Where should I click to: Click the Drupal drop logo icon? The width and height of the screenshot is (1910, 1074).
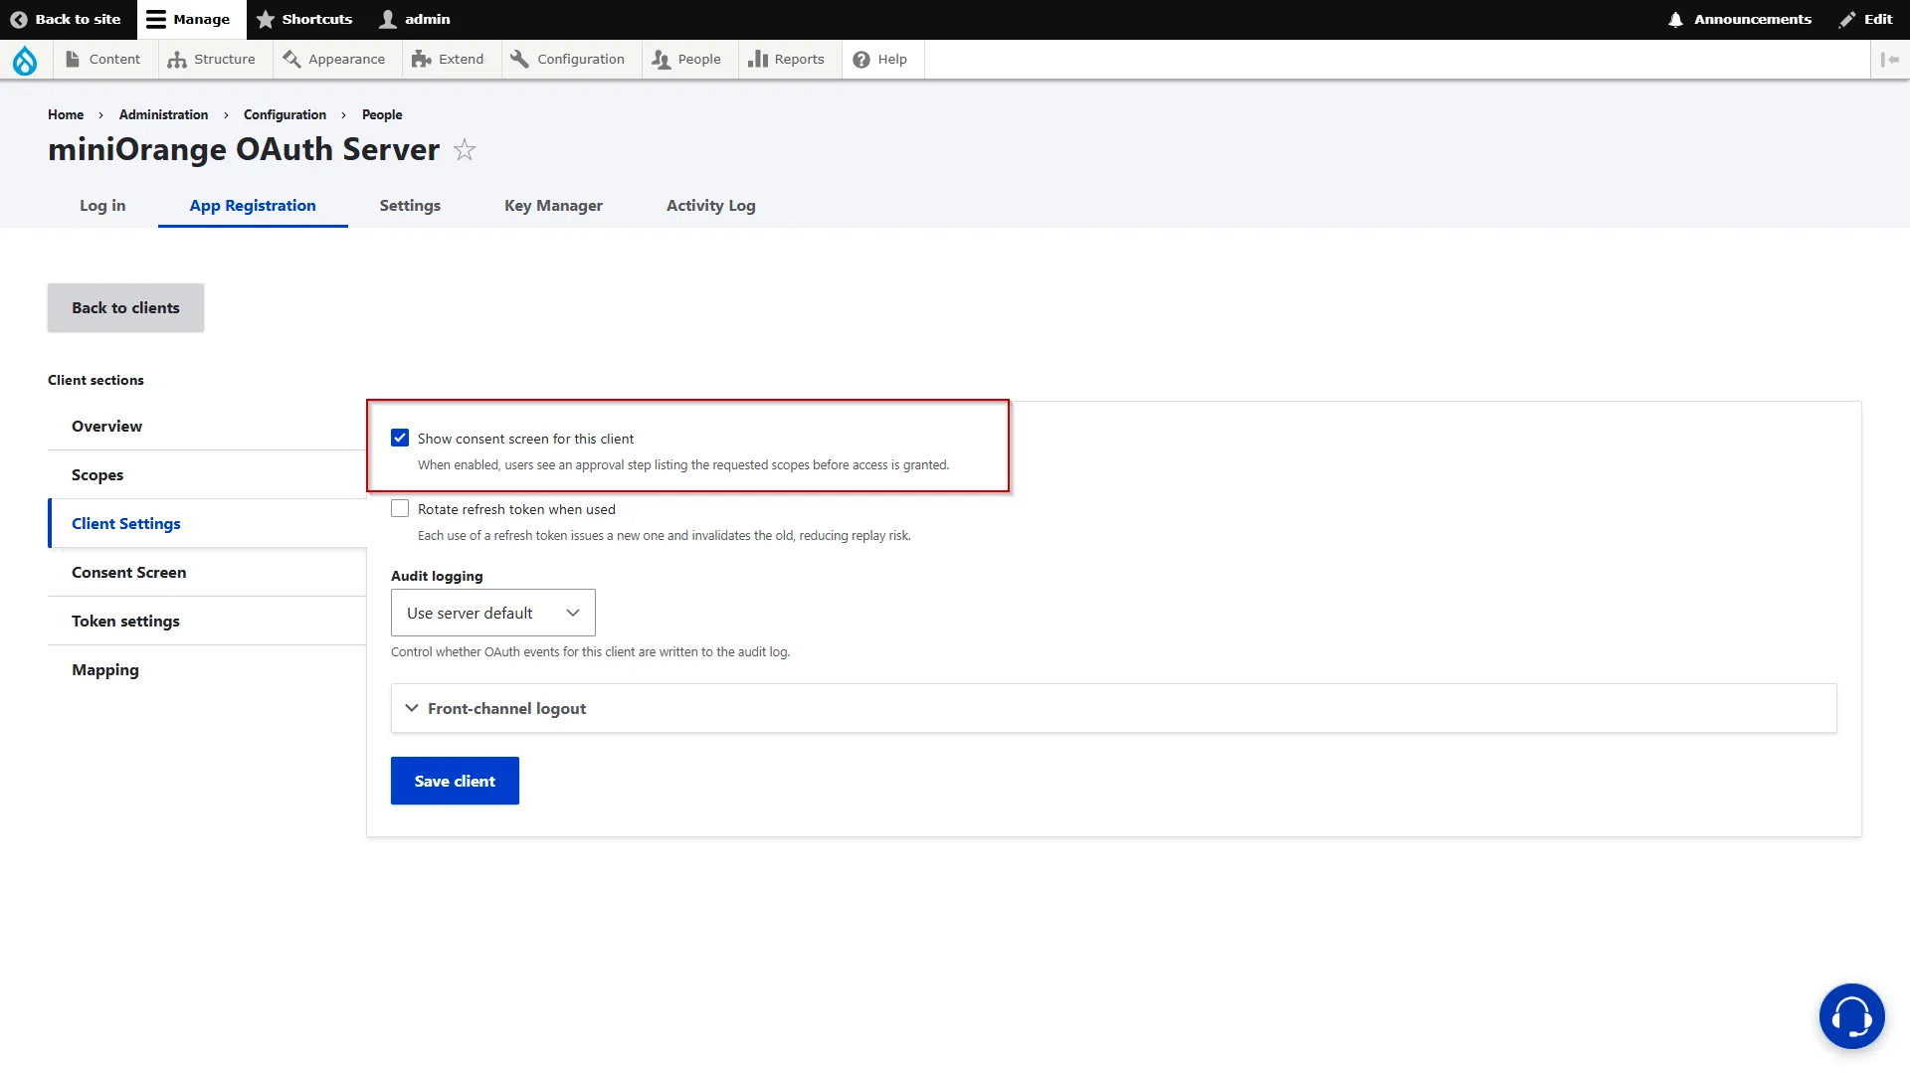point(25,60)
